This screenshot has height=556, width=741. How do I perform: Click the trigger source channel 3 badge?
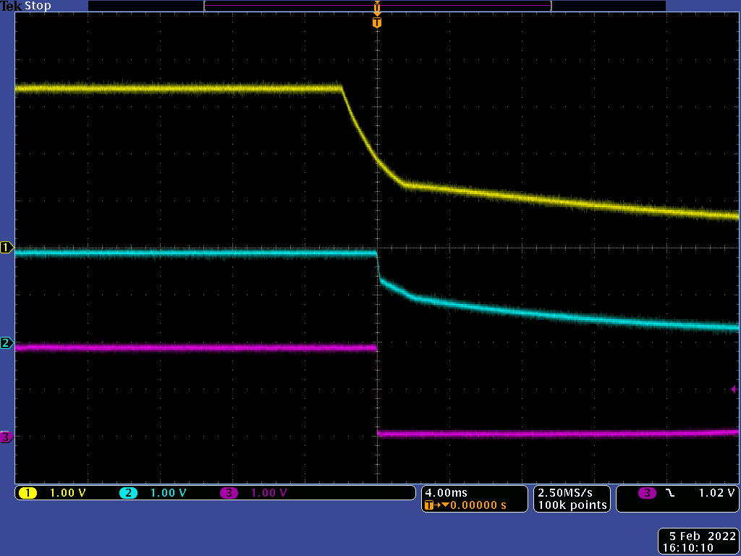click(647, 493)
